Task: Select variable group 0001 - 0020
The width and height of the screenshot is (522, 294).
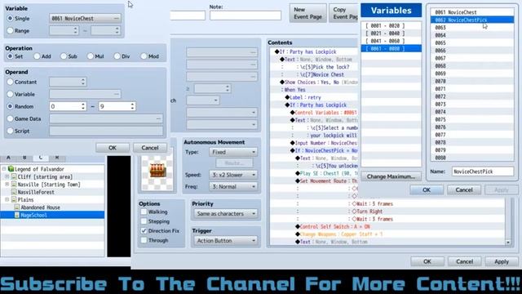Action: [391, 25]
